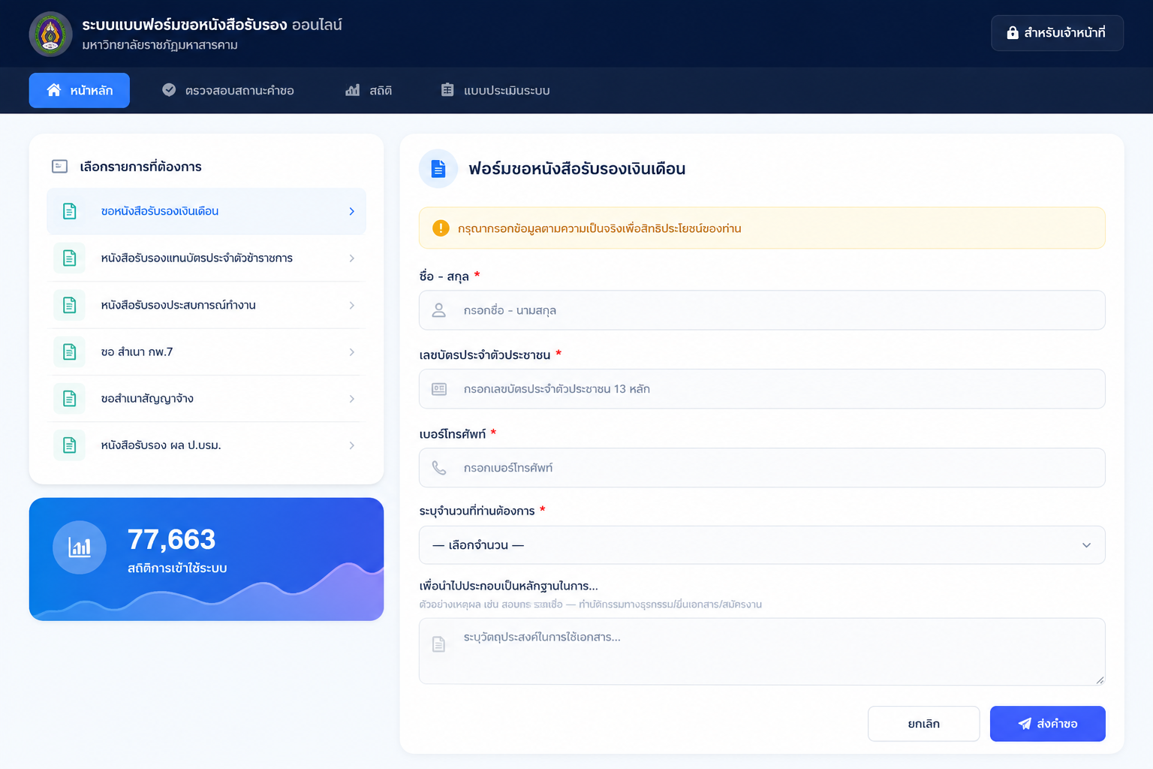
Task: Click the สำหรับเจ้าหน้าที่ staff login button
Action: pos(1057,33)
